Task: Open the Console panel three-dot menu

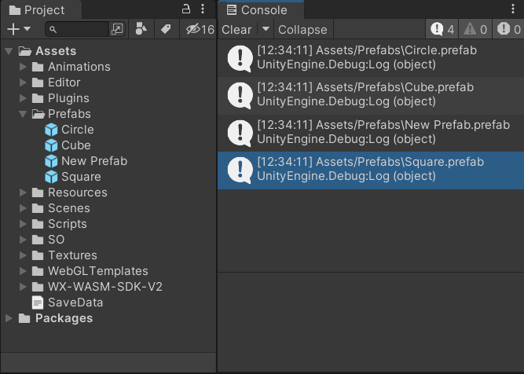Action: click(513, 9)
